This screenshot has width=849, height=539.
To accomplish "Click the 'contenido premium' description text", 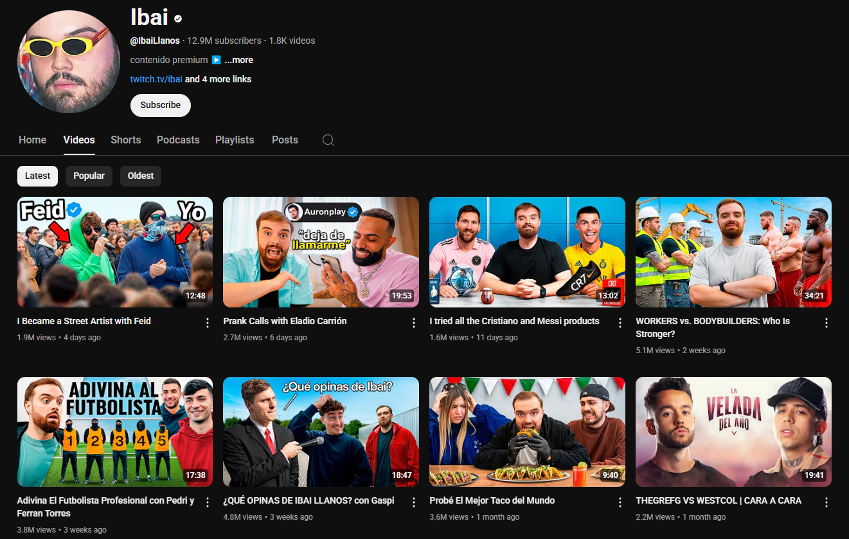I will pos(169,60).
